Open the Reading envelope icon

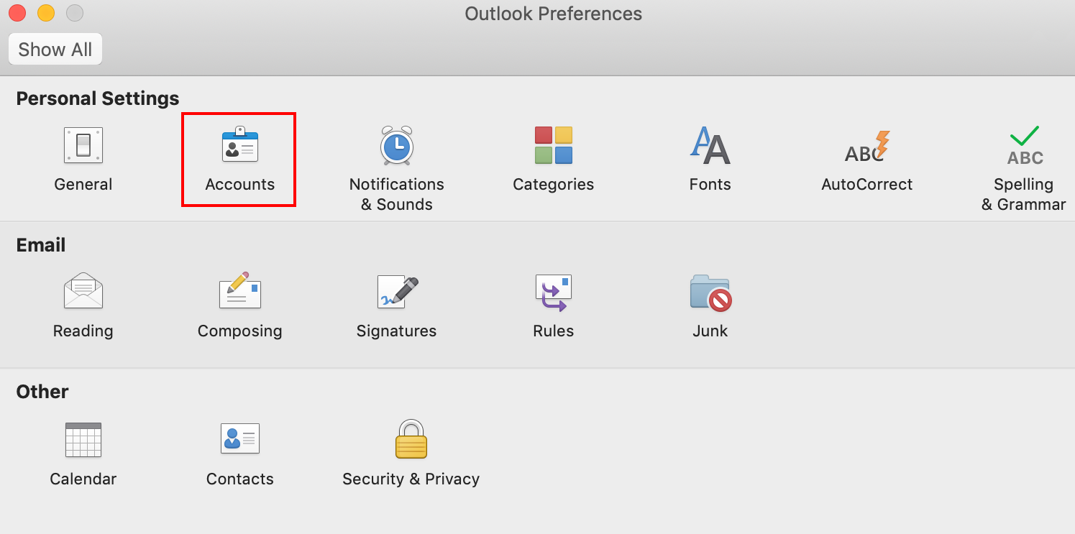pyautogui.click(x=83, y=291)
